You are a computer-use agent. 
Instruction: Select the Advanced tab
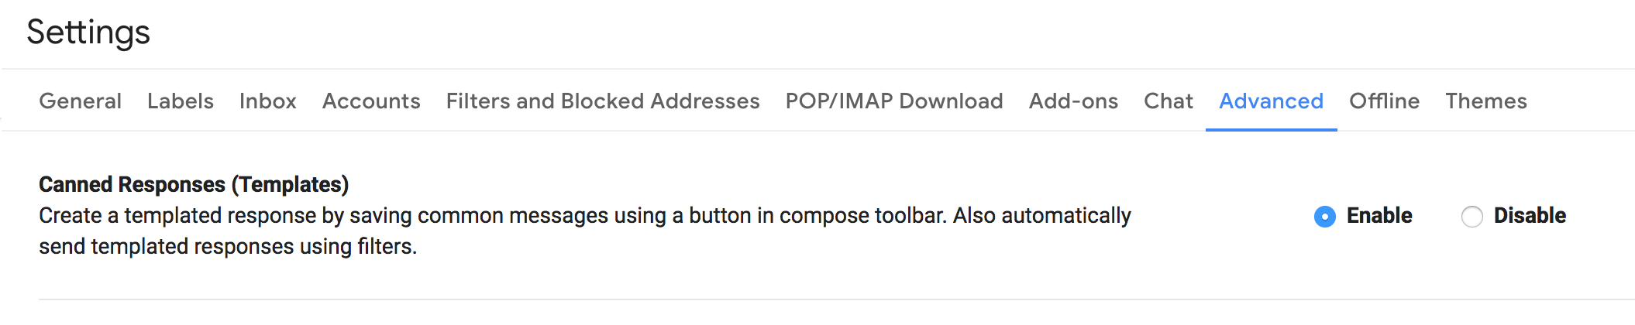[1271, 101]
